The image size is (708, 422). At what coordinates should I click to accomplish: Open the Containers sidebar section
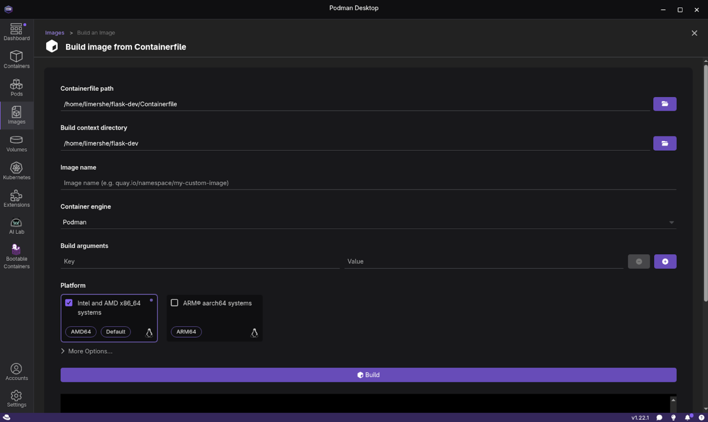click(x=17, y=59)
